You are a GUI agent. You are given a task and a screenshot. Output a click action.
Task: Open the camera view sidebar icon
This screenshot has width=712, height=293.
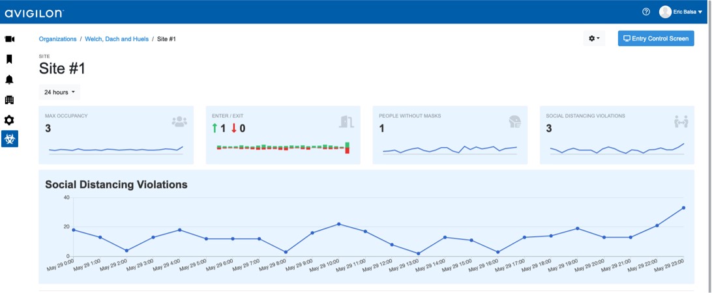pos(9,39)
